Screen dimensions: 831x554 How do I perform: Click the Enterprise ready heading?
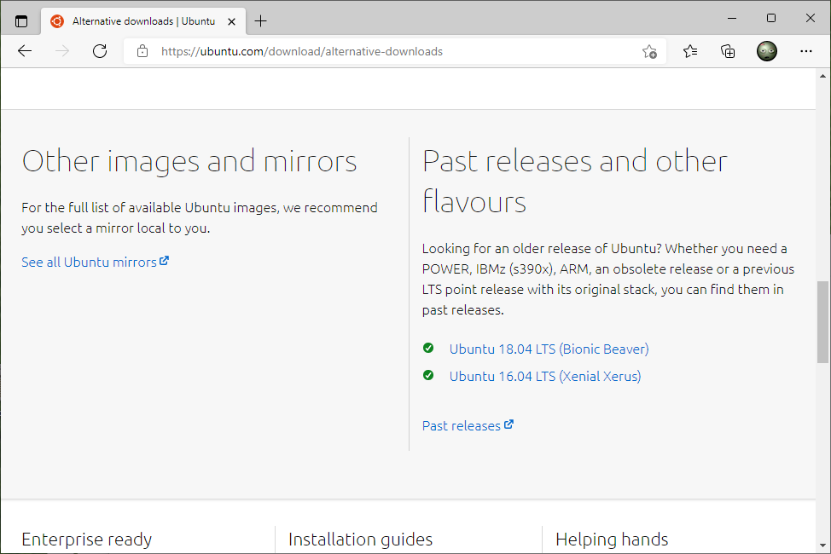(x=86, y=540)
